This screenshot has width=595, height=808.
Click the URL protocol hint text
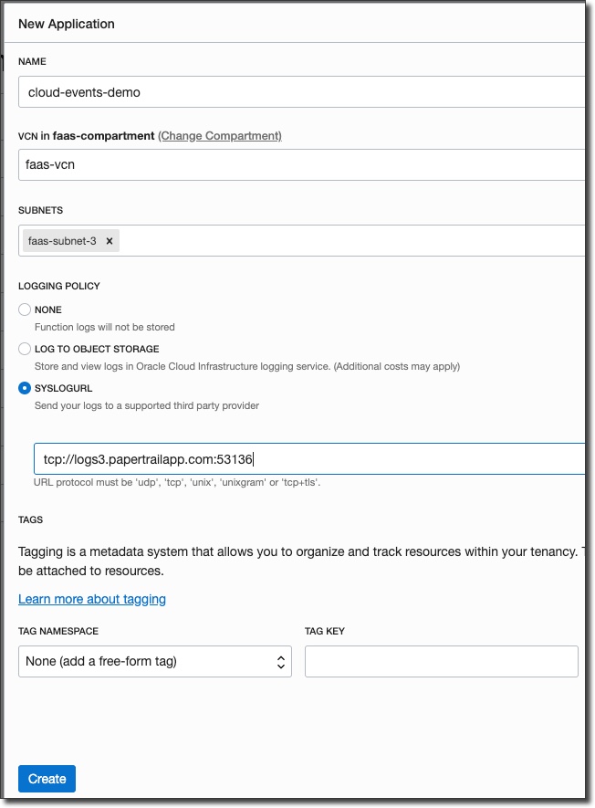[178, 482]
